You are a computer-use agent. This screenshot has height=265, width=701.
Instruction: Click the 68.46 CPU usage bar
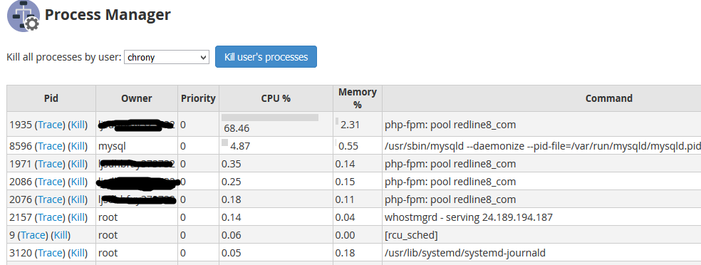click(270, 118)
